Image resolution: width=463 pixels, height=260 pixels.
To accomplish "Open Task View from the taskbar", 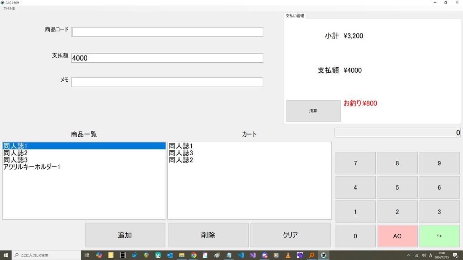I will (87, 255).
